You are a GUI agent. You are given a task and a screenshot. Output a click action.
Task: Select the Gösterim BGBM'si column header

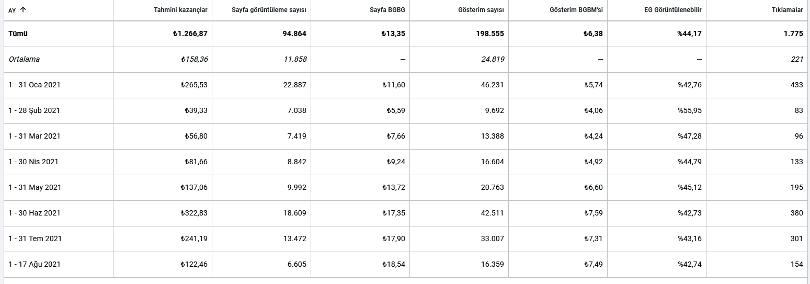click(x=576, y=10)
